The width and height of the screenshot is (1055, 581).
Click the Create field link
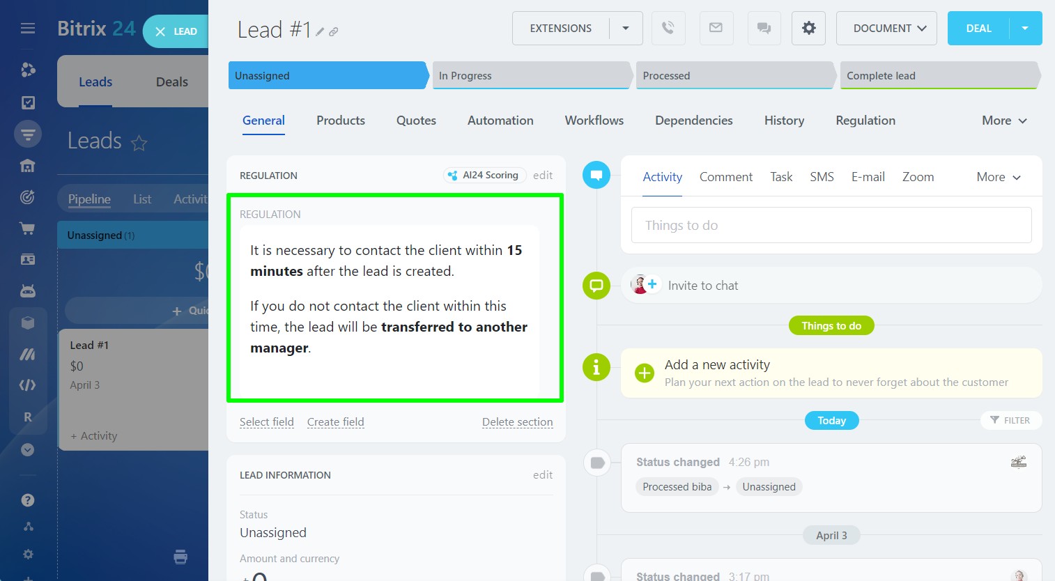point(335,422)
